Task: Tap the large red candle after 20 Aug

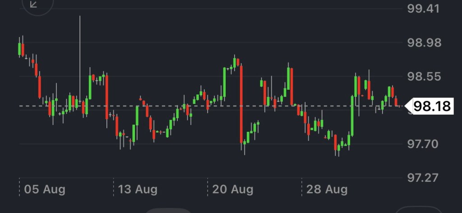Action: [x=242, y=104]
